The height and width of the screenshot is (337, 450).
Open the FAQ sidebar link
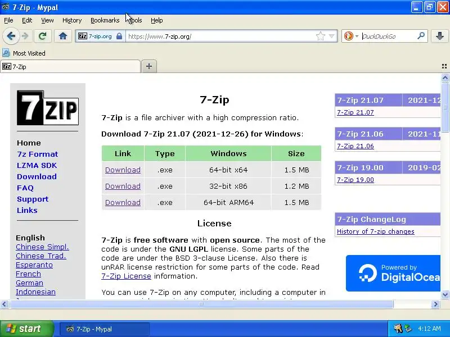point(25,188)
